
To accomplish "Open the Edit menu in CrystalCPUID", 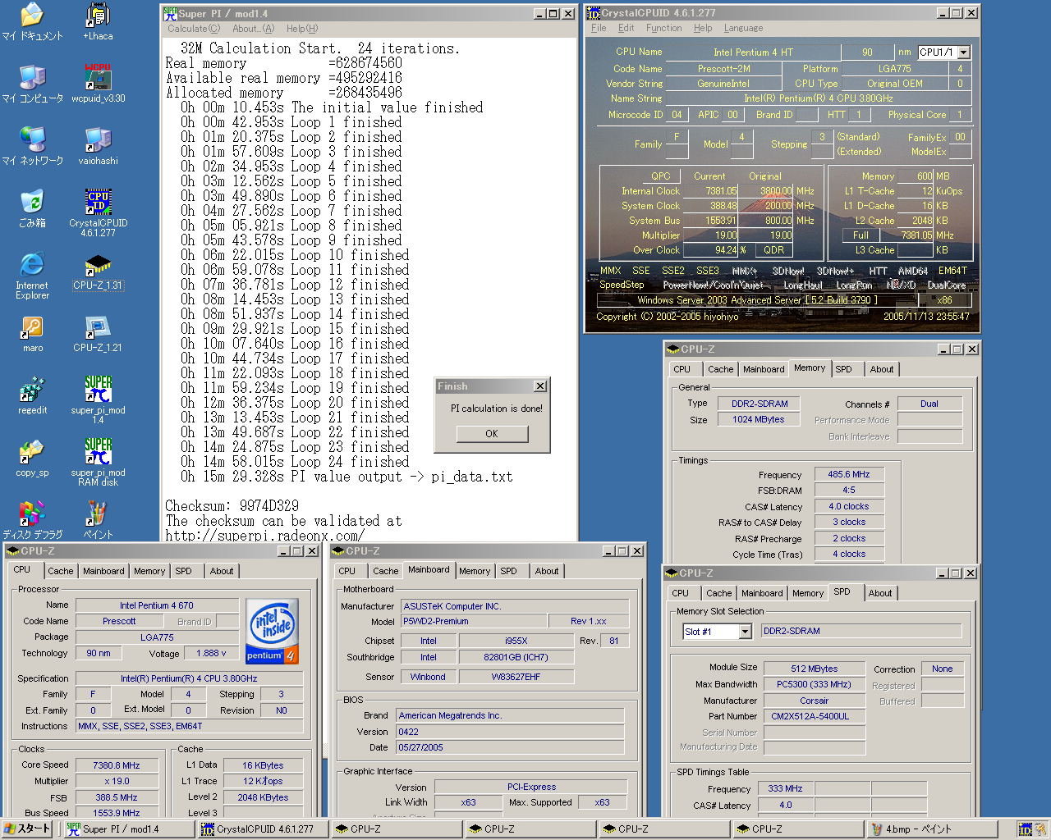I will pos(626,28).
